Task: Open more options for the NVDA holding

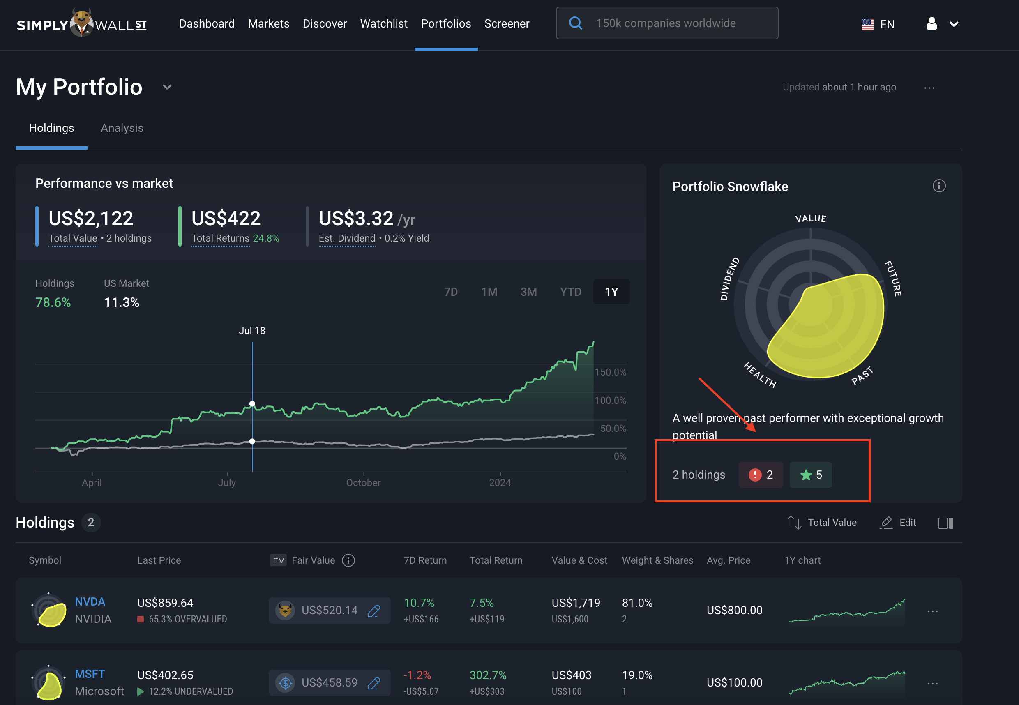Action: tap(933, 611)
